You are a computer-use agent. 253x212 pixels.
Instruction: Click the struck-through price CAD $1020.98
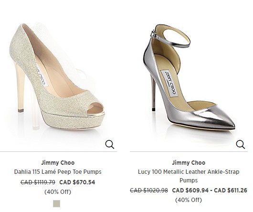pyautogui.click(x=149, y=191)
